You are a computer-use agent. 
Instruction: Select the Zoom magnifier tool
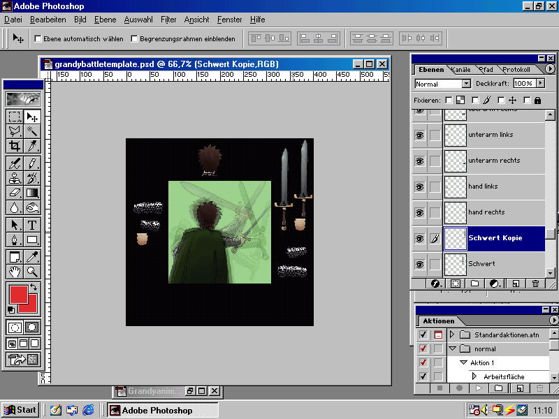32,272
